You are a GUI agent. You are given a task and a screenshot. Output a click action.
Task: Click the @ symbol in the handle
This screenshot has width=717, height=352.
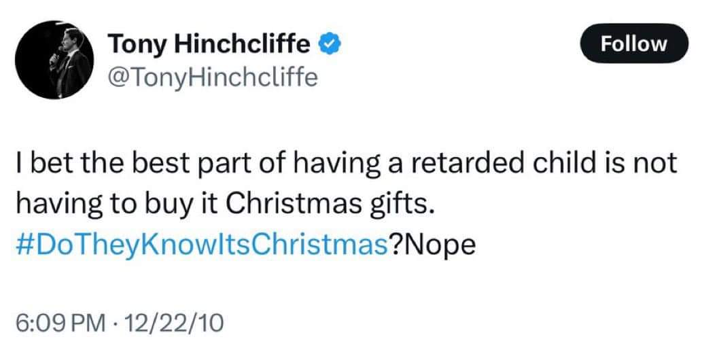(x=117, y=79)
